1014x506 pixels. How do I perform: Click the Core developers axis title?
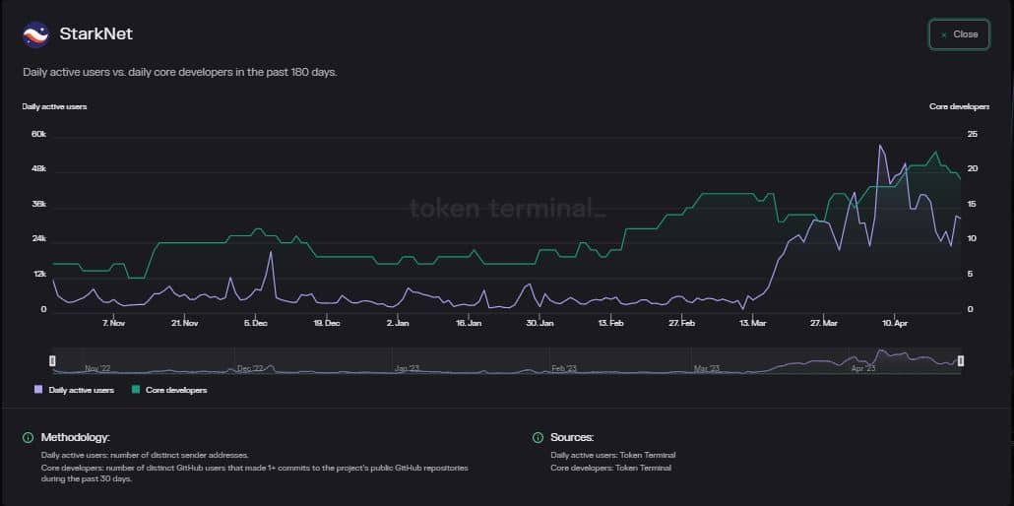pos(959,106)
